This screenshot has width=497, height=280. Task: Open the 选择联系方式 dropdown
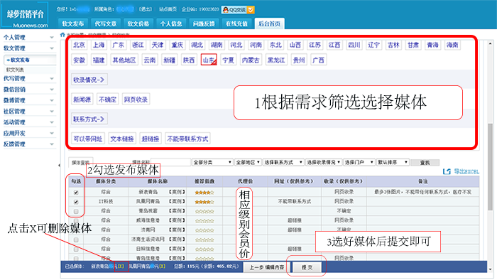click(283, 162)
